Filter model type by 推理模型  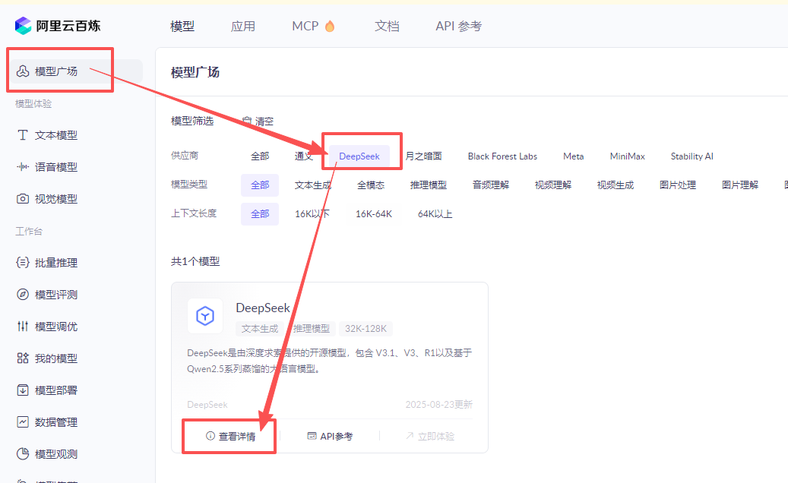pyautogui.click(x=428, y=185)
